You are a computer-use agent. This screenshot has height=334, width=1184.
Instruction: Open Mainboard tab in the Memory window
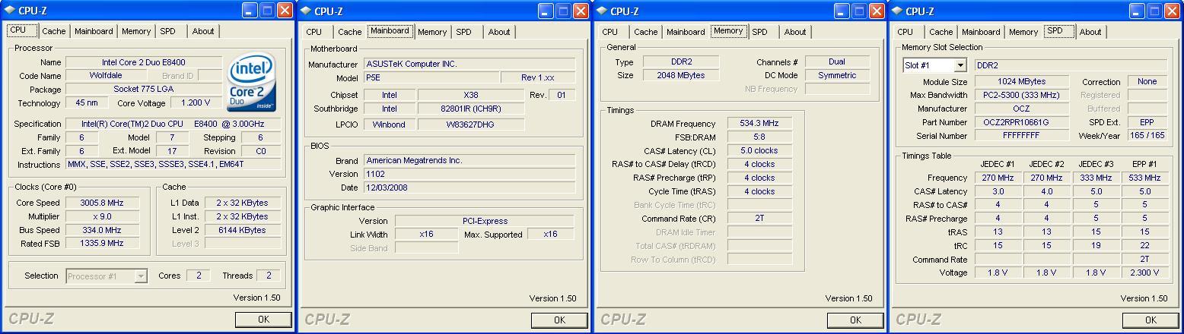tap(686, 32)
